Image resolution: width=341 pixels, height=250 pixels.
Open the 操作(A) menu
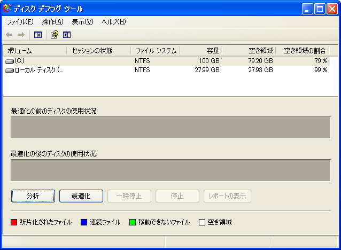(x=52, y=22)
